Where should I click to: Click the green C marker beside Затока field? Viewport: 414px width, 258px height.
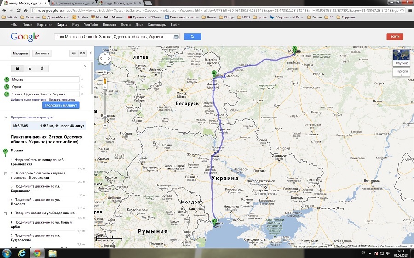[7, 94]
